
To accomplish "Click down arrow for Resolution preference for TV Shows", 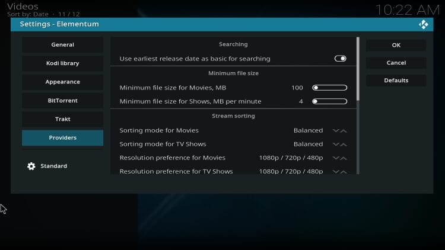I will click(x=336, y=171).
